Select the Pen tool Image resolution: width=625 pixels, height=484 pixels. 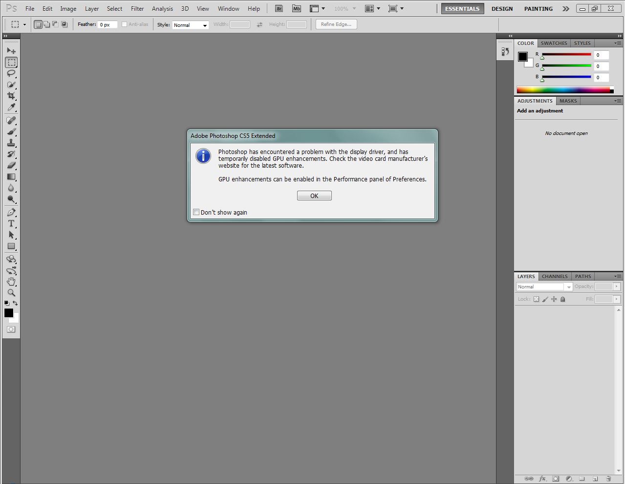click(x=11, y=212)
